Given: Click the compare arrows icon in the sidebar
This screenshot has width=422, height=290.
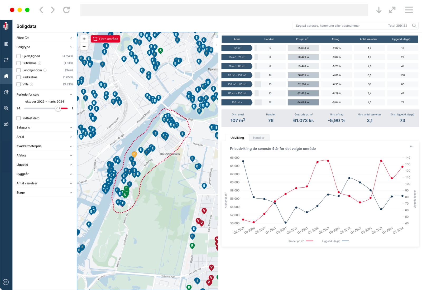Looking at the screenshot, I should pos(6,60).
